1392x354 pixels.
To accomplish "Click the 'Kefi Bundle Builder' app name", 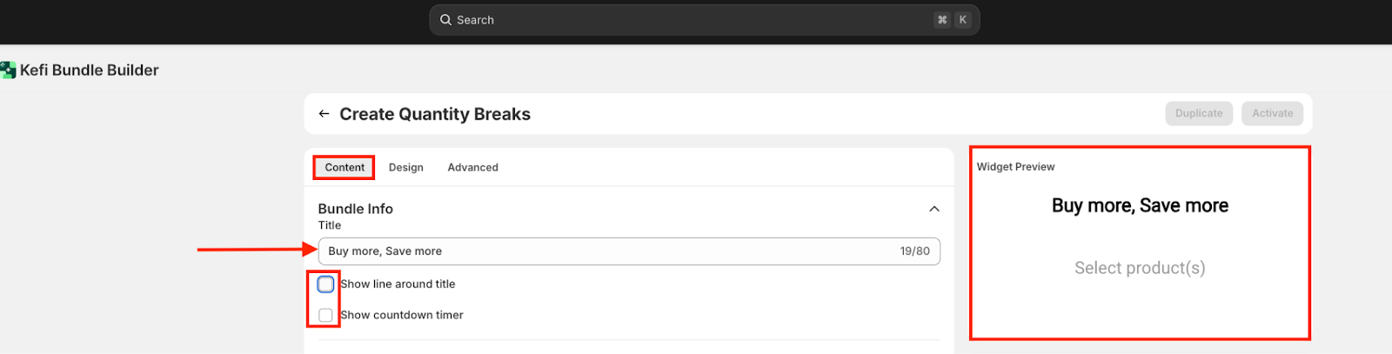I will [x=89, y=70].
